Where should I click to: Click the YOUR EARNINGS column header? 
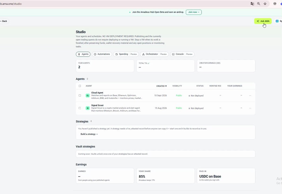235,86
